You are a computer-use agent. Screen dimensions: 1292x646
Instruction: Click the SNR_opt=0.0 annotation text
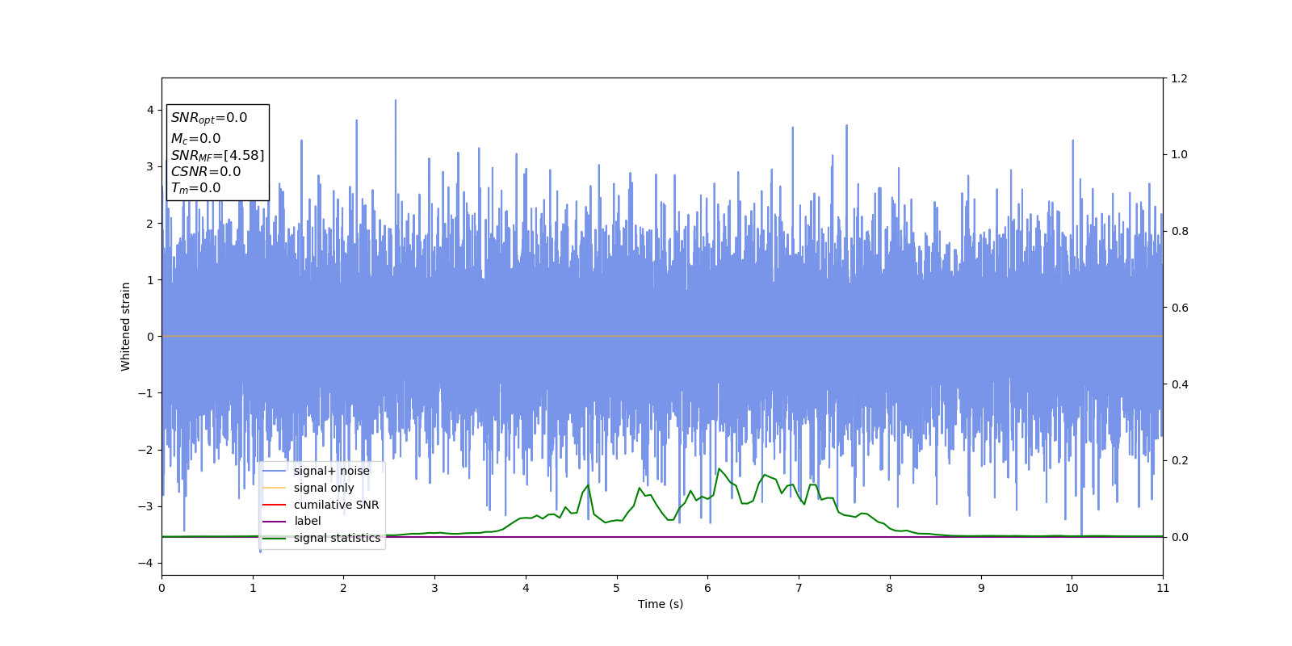[209, 118]
